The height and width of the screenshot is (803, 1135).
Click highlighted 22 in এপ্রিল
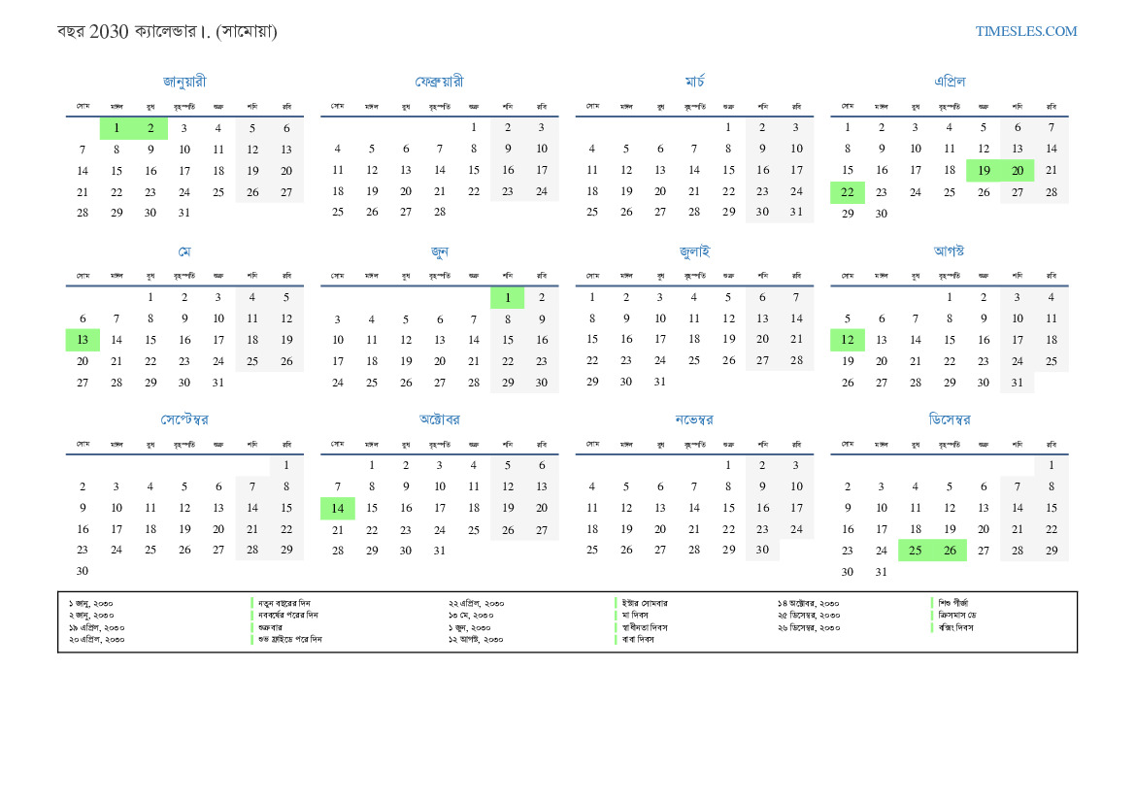(x=848, y=192)
